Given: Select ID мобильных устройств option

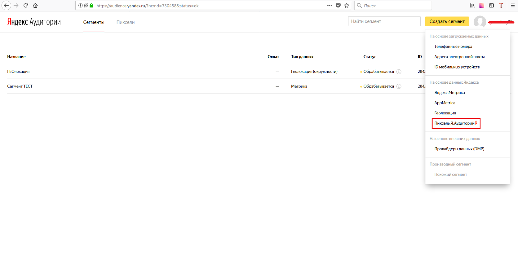Looking at the screenshot, I should click(x=457, y=67).
